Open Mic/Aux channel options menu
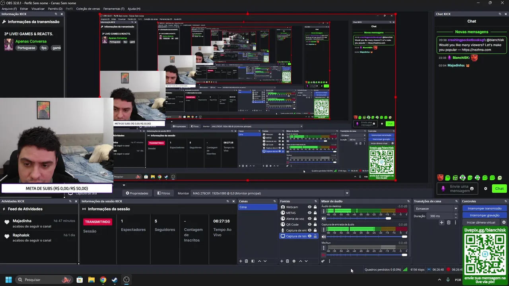The width and height of the screenshot is (509, 286). [x=324, y=249]
